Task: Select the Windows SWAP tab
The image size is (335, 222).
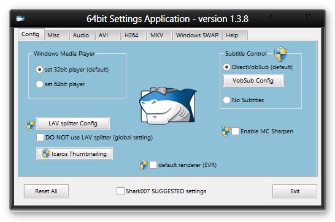Action: point(198,35)
